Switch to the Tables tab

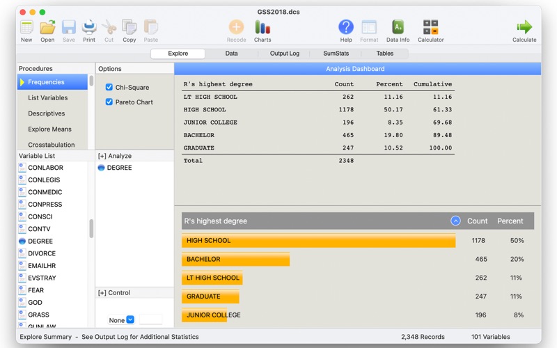pos(385,54)
